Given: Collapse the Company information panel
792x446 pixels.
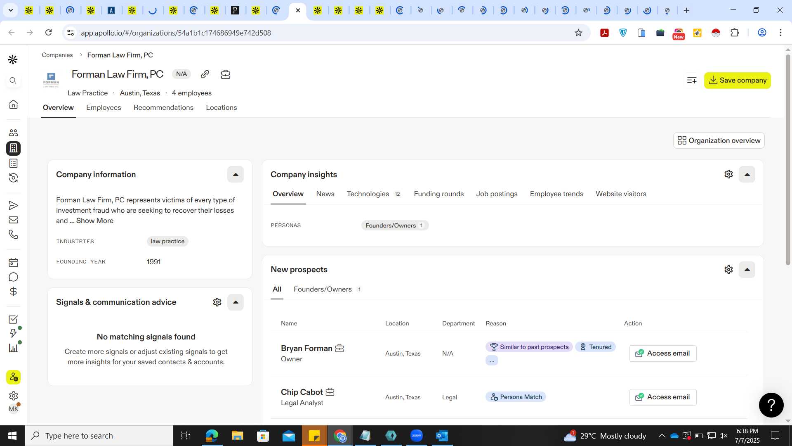Looking at the screenshot, I should pos(236,174).
